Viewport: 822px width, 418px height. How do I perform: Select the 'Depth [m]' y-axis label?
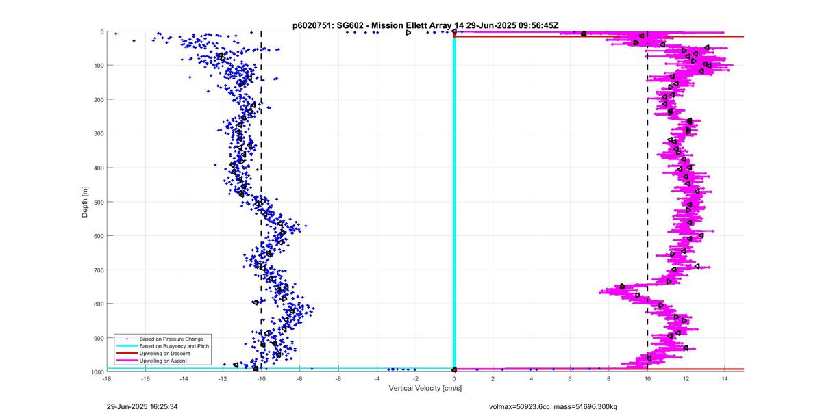tap(85, 202)
